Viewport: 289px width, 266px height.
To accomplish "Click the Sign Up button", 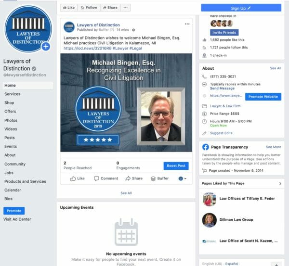I will 241,8.
